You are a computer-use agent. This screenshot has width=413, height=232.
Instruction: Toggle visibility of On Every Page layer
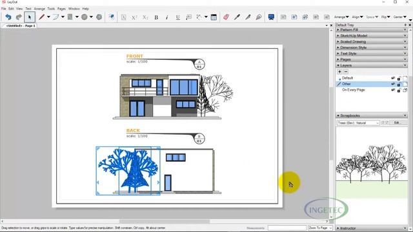[393, 90]
